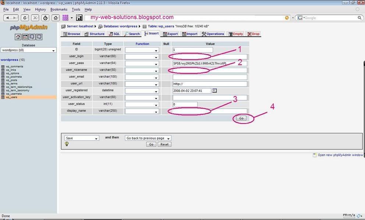Click the Google search box
The width and height of the screenshot is (365, 220).
pos(329,18)
